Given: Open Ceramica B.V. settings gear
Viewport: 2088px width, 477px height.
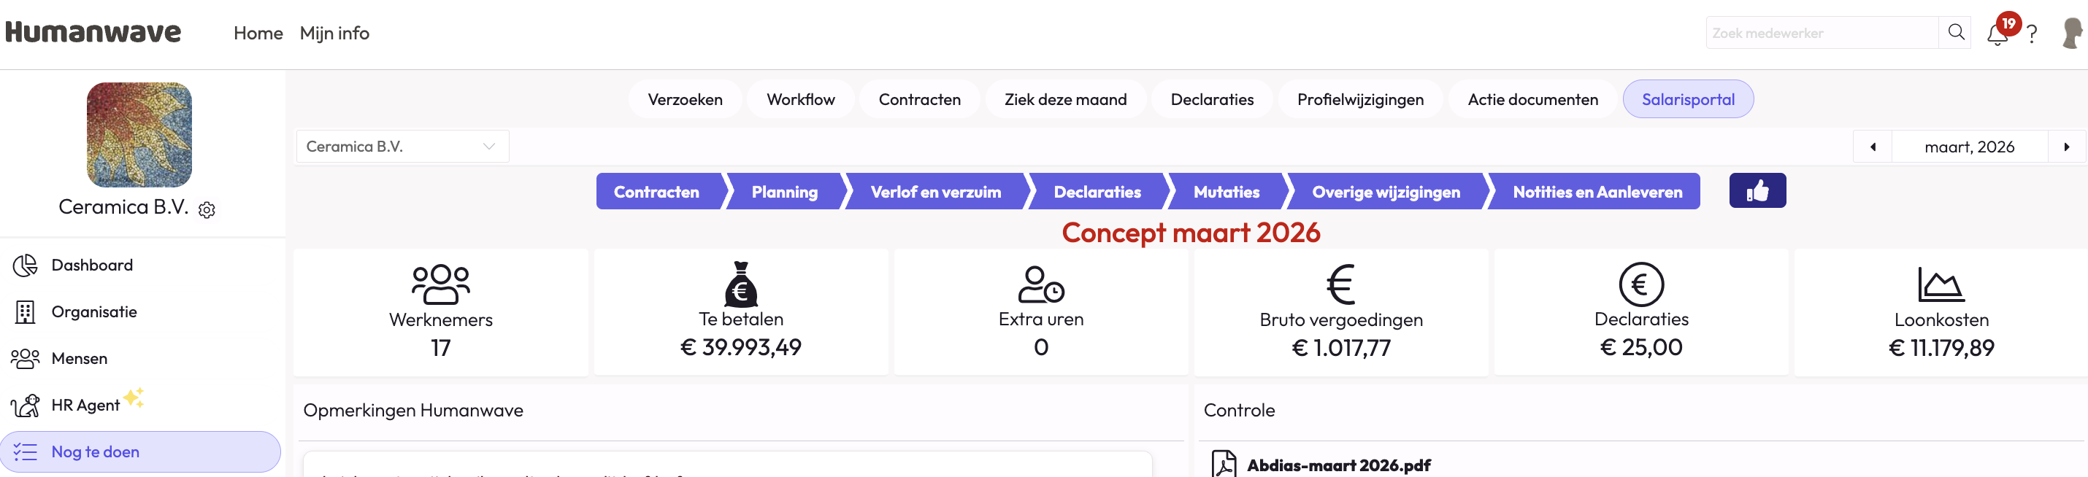Looking at the screenshot, I should (207, 210).
